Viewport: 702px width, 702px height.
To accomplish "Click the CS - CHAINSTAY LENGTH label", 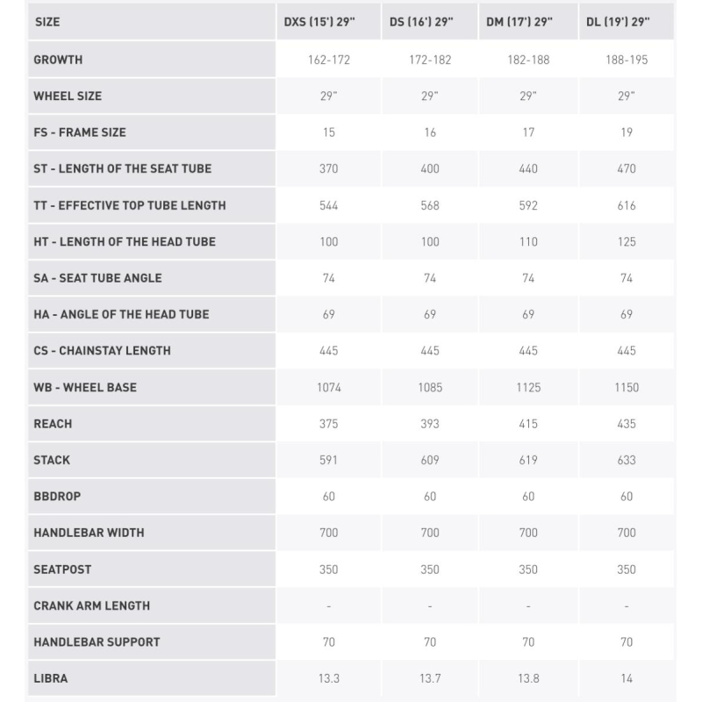I will point(102,350).
